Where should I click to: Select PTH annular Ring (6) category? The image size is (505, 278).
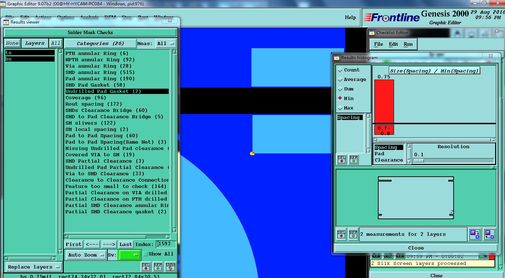(x=97, y=53)
